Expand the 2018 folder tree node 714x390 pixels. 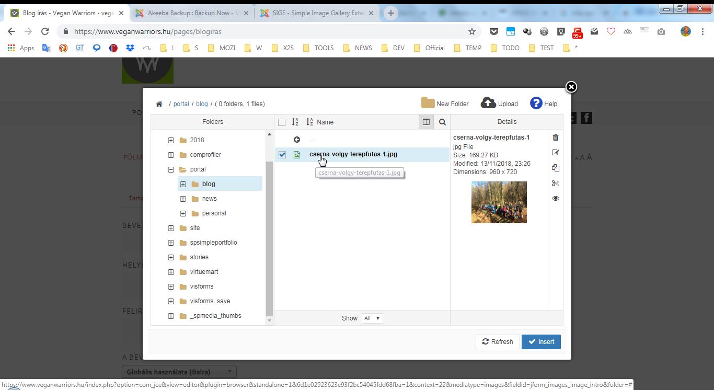click(171, 140)
